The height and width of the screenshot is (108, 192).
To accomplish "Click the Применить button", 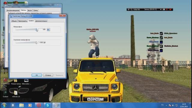I will click(x=59, y=75).
